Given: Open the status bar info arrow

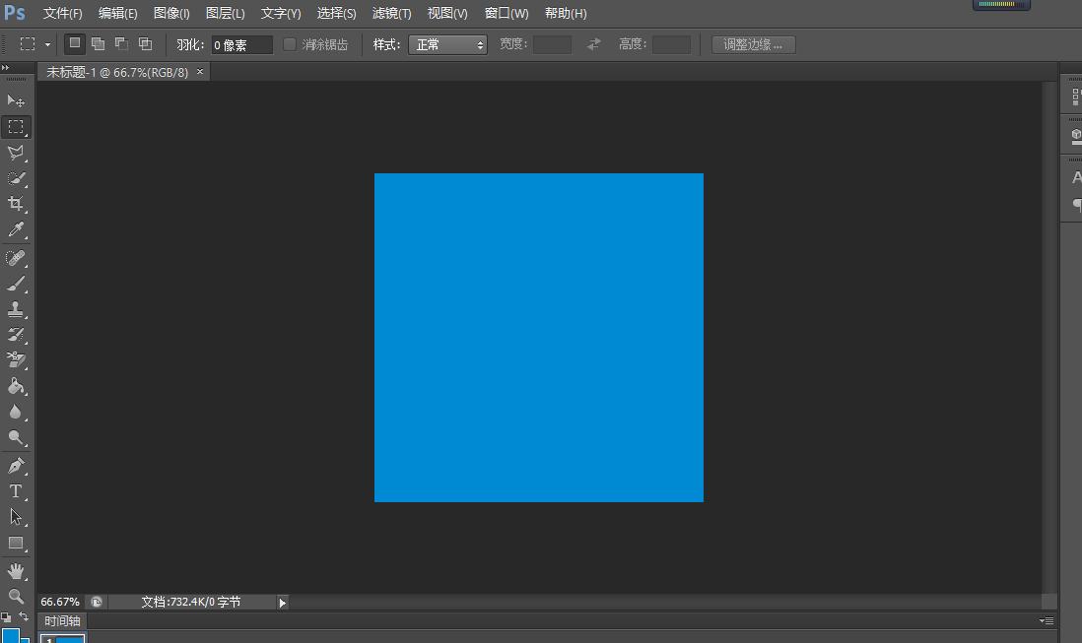Looking at the screenshot, I should tap(282, 602).
